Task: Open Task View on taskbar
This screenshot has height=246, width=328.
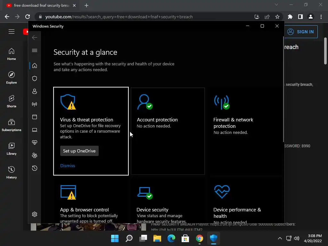Action: (x=143, y=238)
